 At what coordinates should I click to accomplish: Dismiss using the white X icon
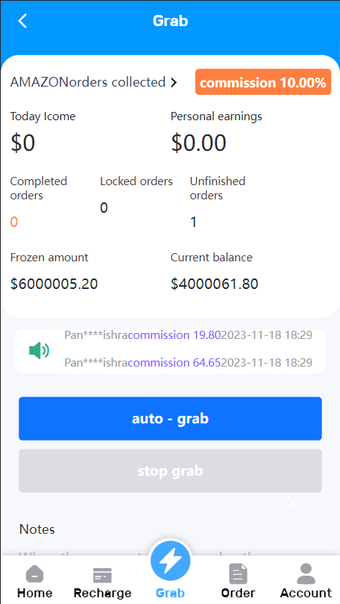point(293,502)
